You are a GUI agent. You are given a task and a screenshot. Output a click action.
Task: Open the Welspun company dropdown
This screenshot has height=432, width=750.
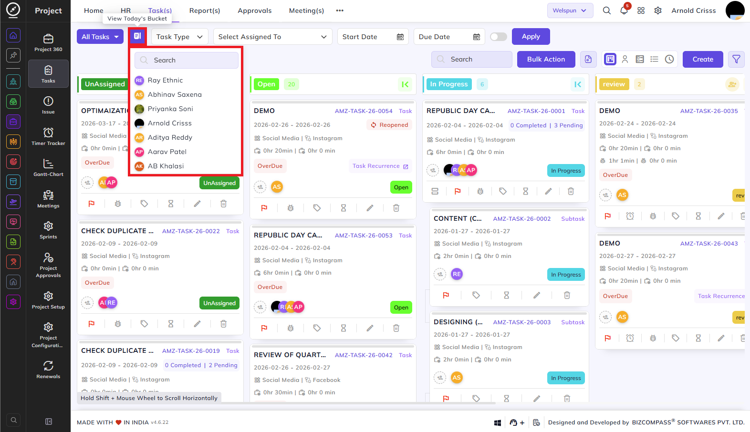(570, 10)
